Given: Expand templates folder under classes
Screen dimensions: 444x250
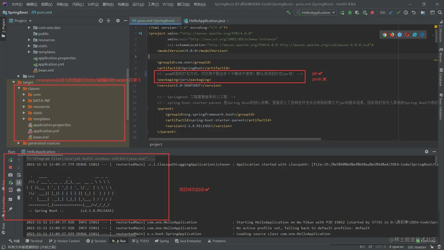Looking at the screenshot, I should coord(24,119).
